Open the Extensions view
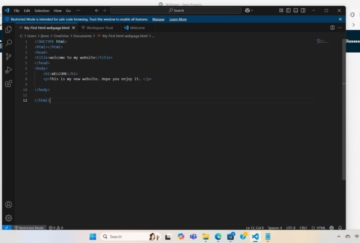The height and width of the screenshot is (243, 360). 9,83
